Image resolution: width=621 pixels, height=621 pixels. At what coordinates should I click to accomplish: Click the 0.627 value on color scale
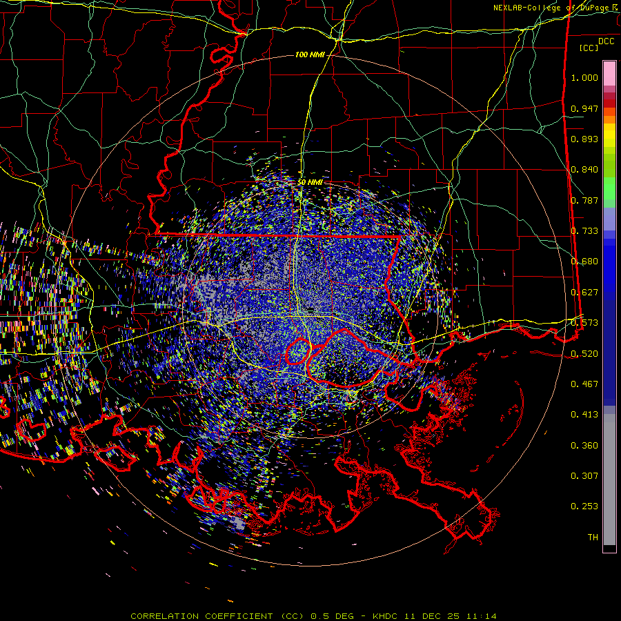pyautogui.click(x=584, y=293)
